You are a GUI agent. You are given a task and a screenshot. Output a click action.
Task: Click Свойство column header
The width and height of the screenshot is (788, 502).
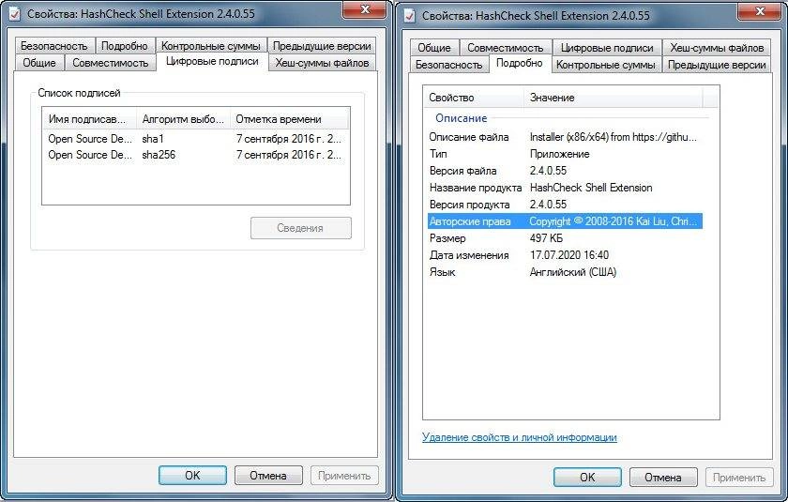(x=475, y=98)
